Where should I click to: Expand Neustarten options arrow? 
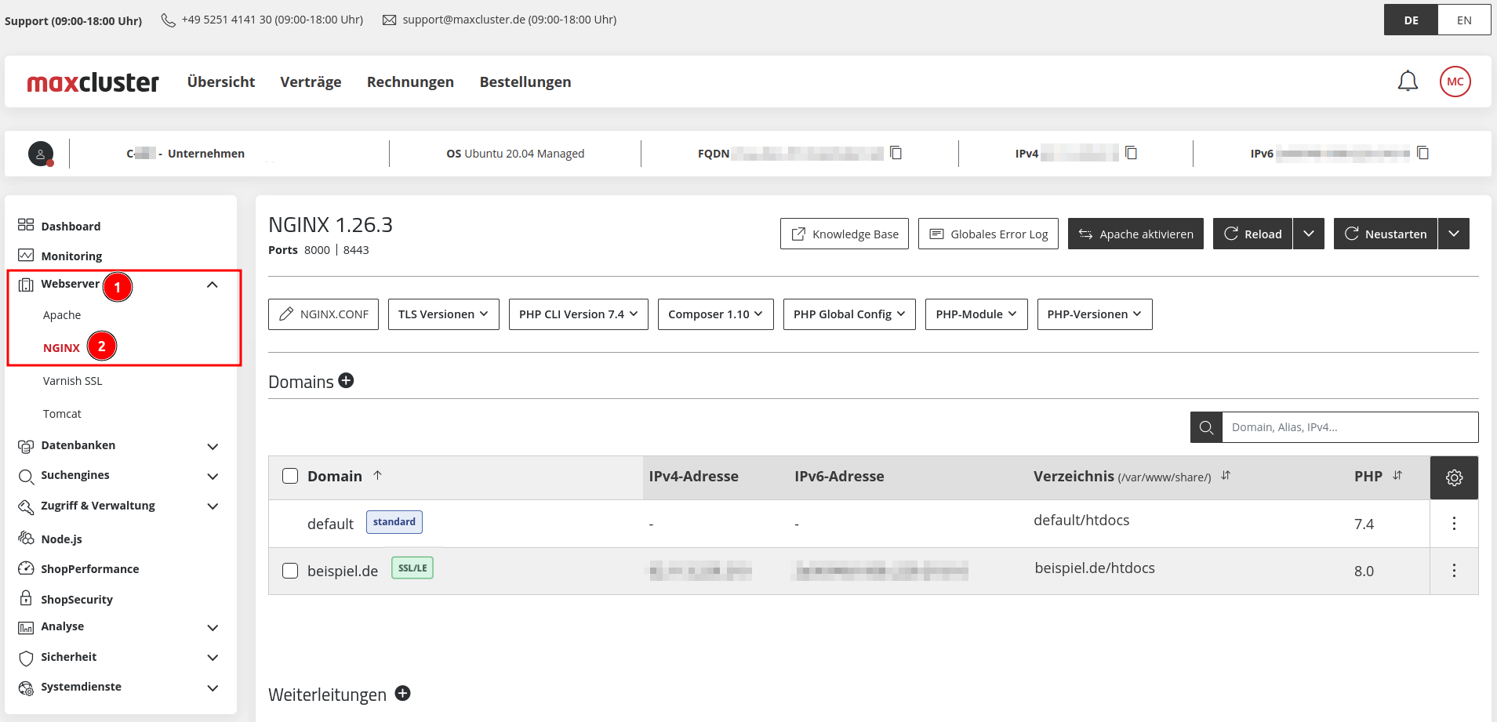pyautogui.click(x=1454, y=234)
